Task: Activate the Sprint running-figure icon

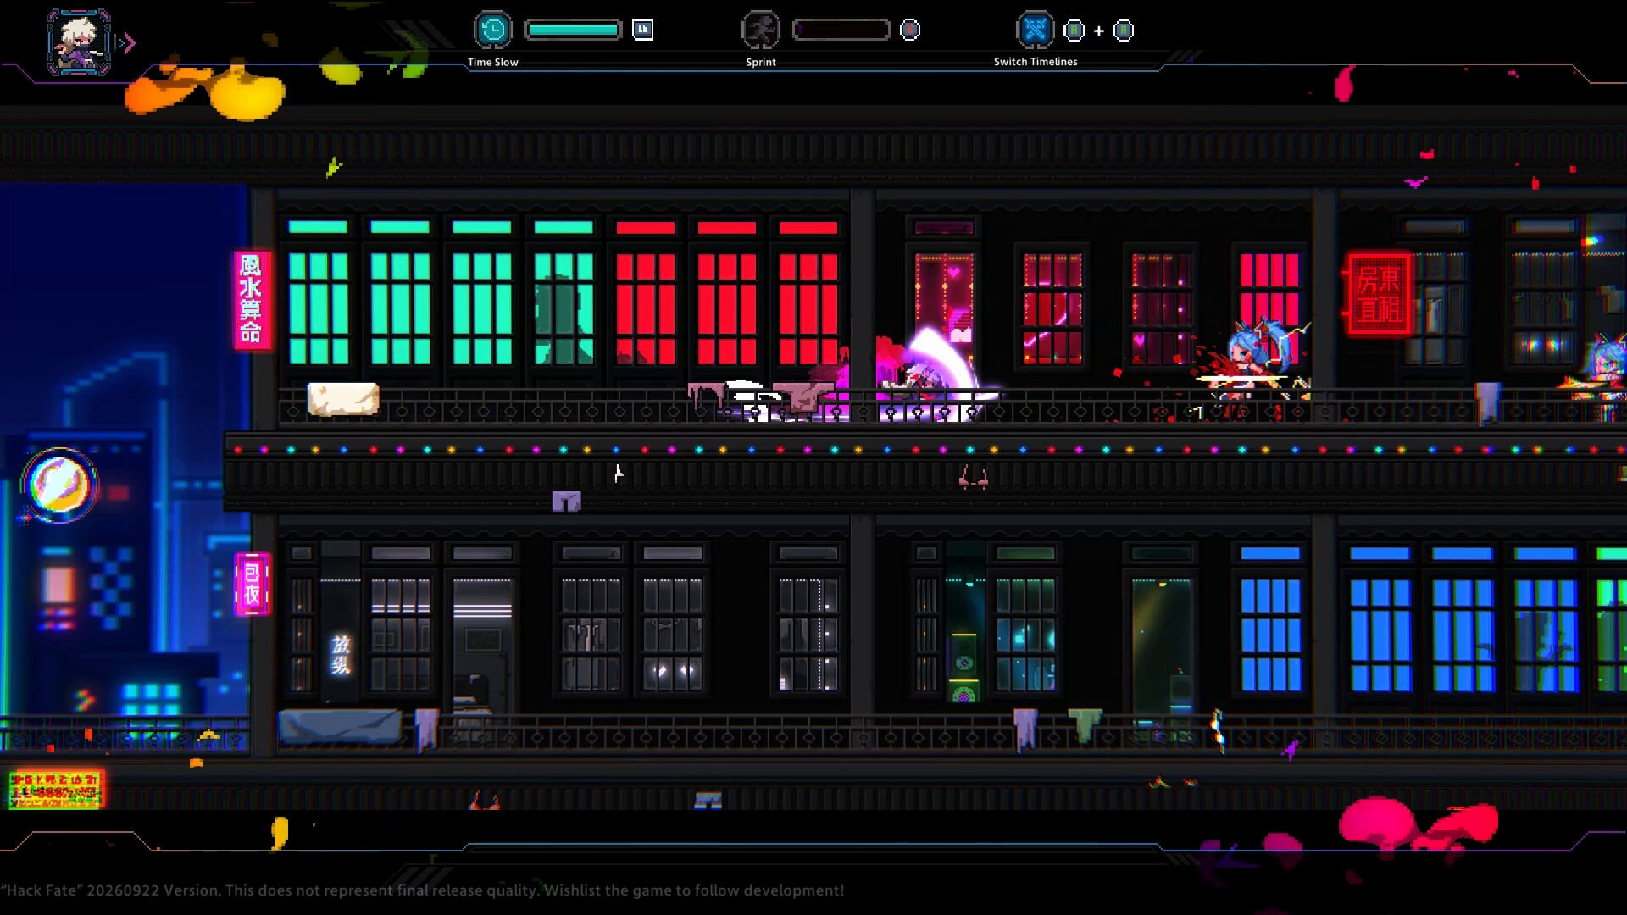Action: 760,30
